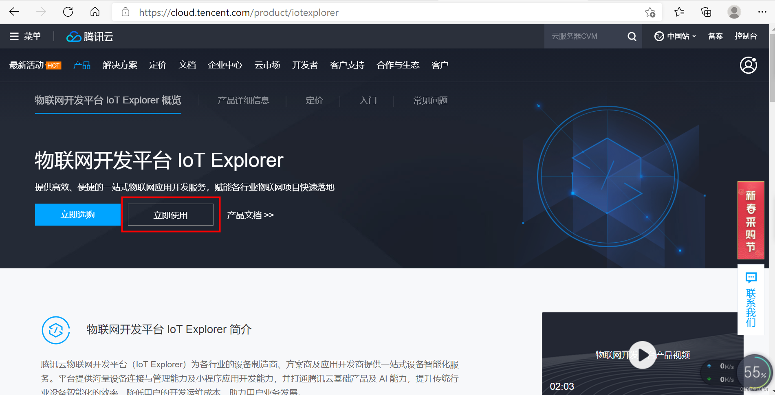Image resolution: width=775 pixels, height=395 pixels.
Task: Open the 文档 menu
Action: (187, 65)
